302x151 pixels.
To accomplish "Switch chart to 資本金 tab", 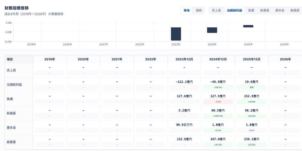I will (x=280, y=11).
